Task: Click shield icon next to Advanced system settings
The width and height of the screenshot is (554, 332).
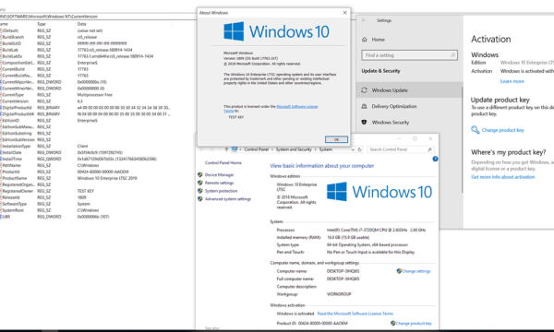Action: pyautogui.click(x=200, y=199)
